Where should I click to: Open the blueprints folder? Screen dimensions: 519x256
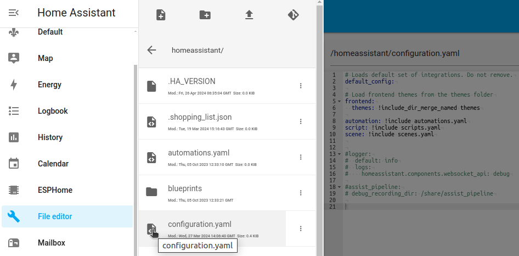point(185,189)
